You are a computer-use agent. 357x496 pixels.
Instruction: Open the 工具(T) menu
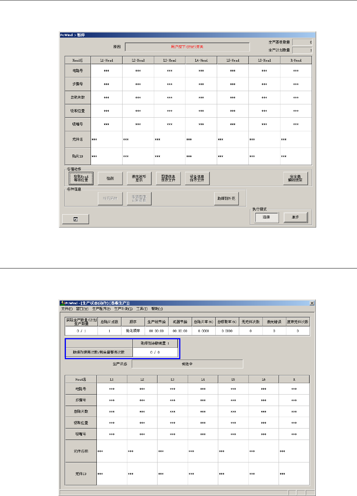142,309
